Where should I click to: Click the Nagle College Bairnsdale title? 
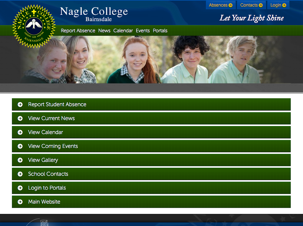pyautogui.click(x=94, y=14)
